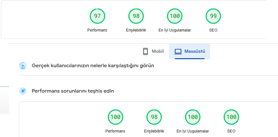
Task: Click the mobile En İyi Uygulamalar 100 gauge
Action: coord(175,16)
